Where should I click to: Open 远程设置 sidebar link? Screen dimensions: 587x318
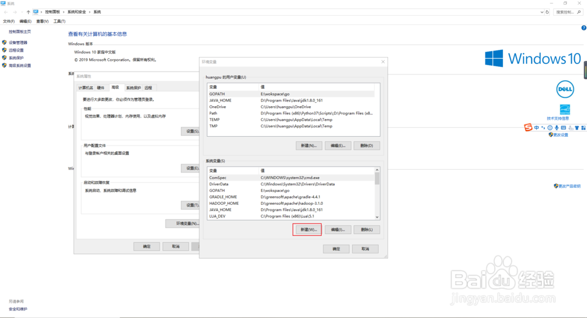(x=16, y=50)
